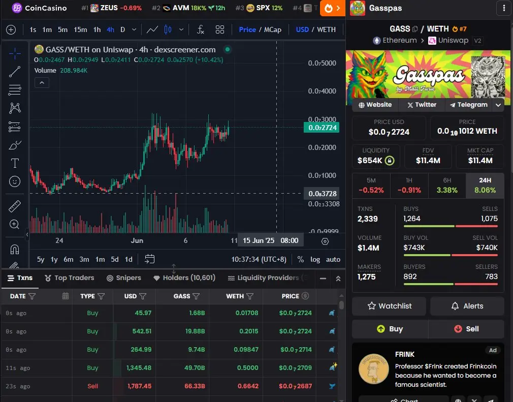Toggle percentage scale on chart
Viewport: 513px width, 402px height.
(x=300, y=259)
